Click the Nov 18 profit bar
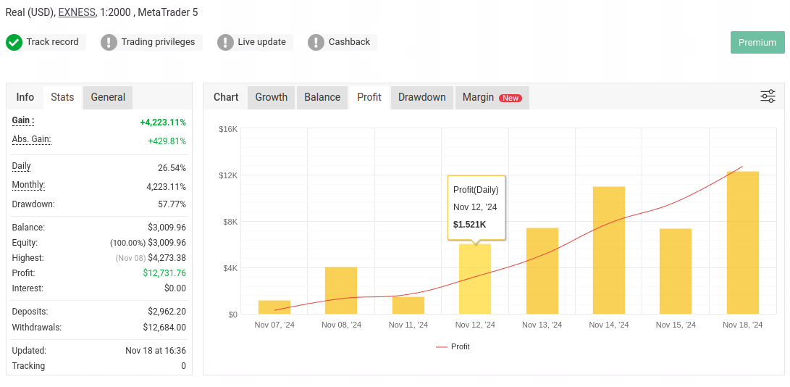Image resolution: width=790 pixels, height=387 pixels. [743, 243]
